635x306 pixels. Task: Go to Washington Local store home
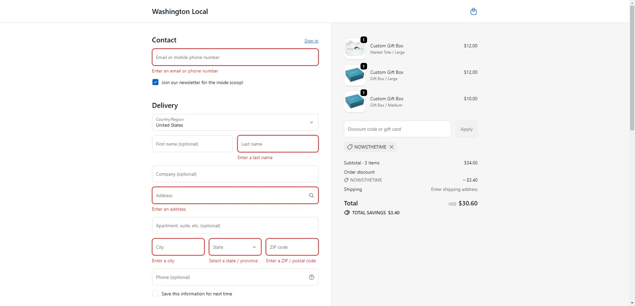click(180, 11)
